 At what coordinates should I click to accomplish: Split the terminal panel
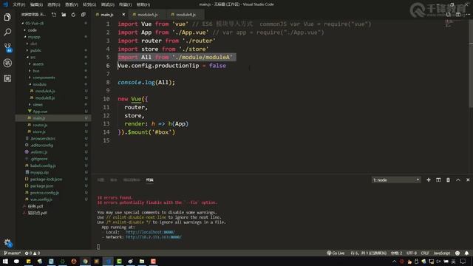click(438, 180)
